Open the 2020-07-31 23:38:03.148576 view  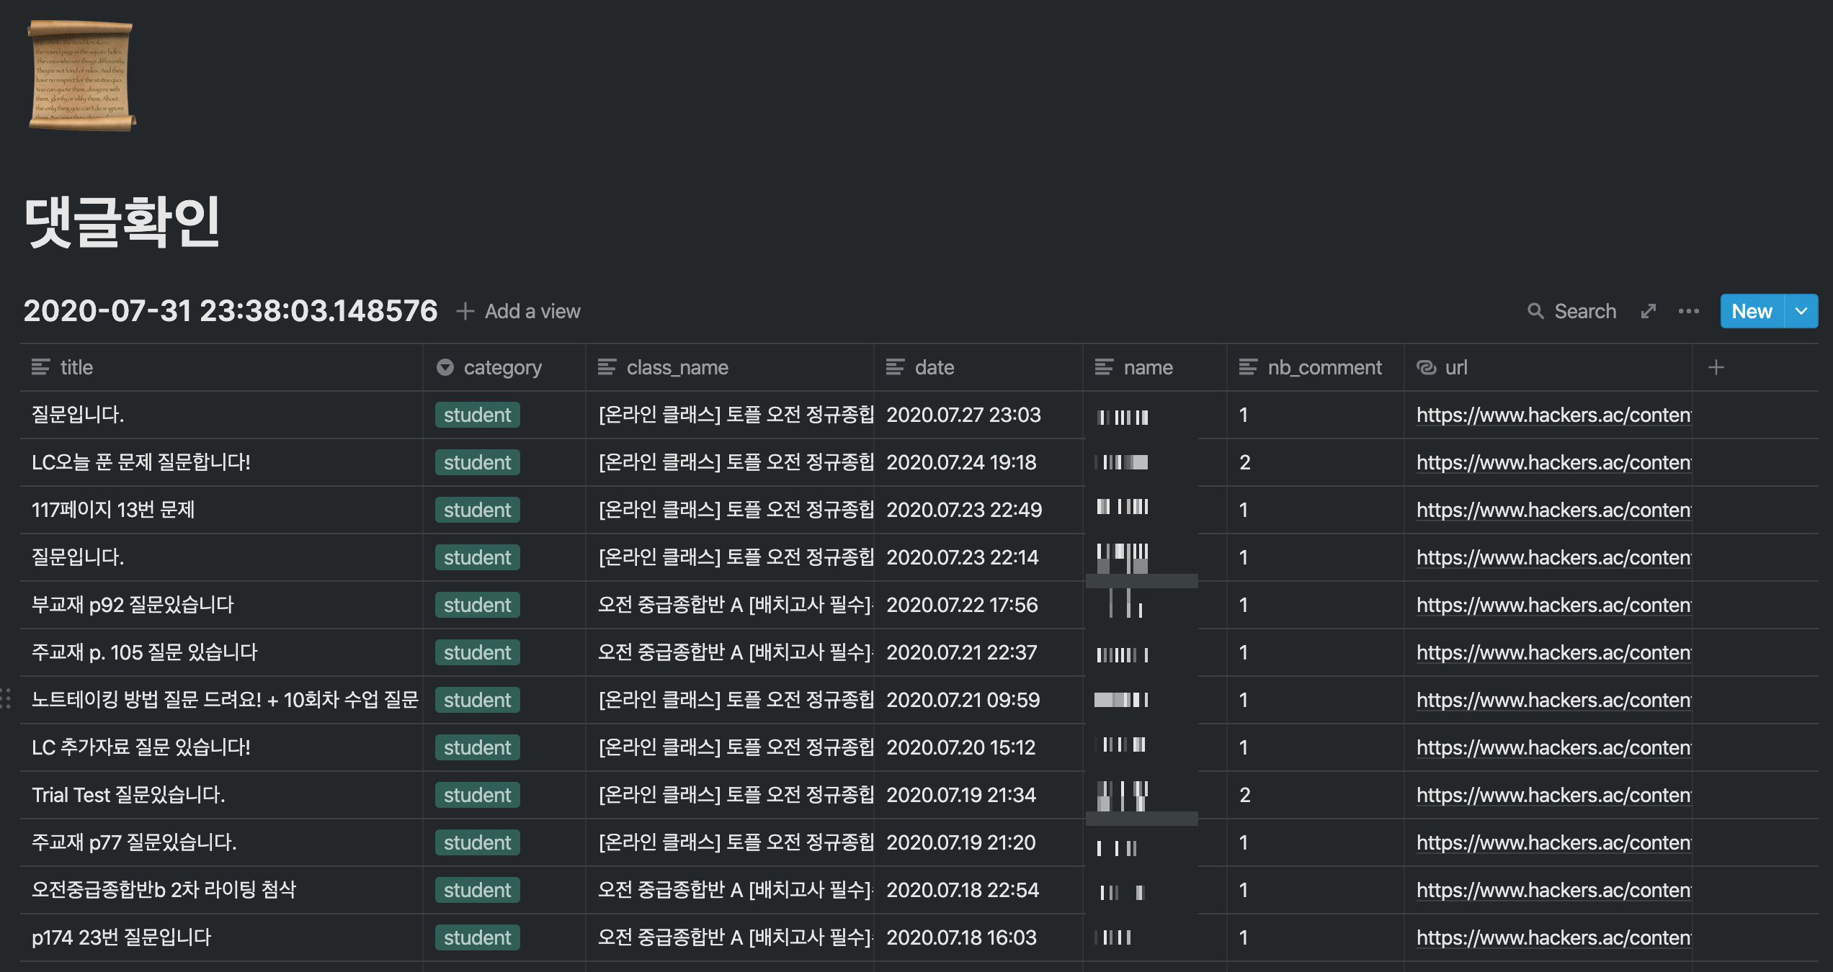click(231, 311)
